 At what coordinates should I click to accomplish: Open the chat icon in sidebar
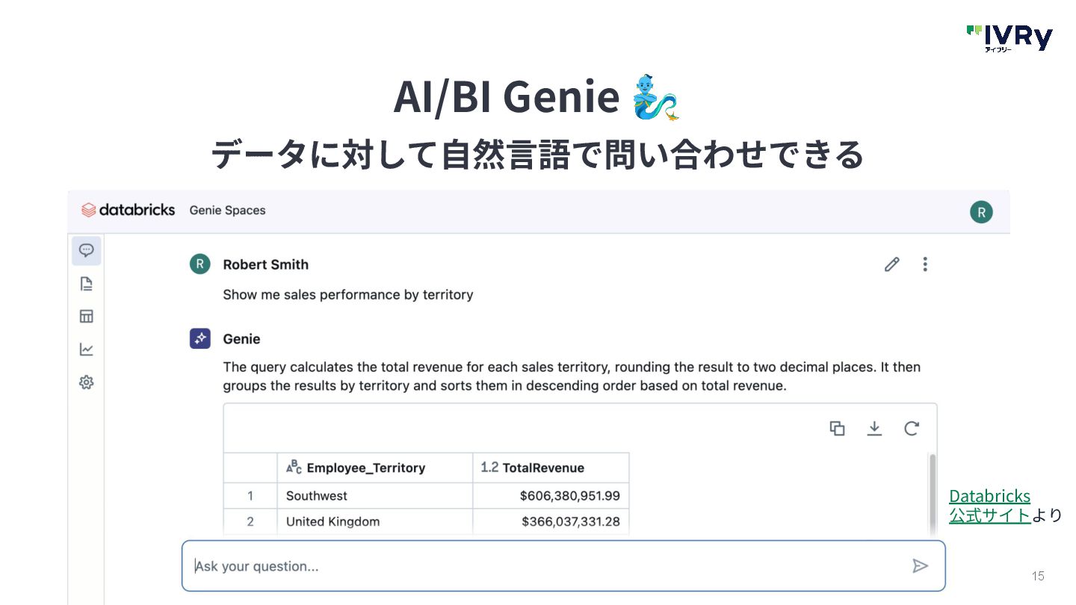86,250
